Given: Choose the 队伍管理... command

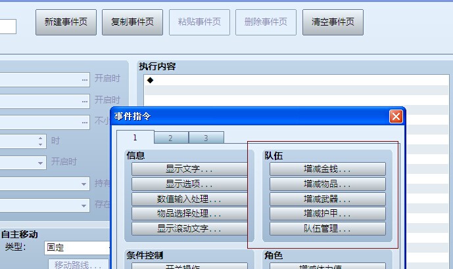Looking at the screenshot, I should click(327, 228).
